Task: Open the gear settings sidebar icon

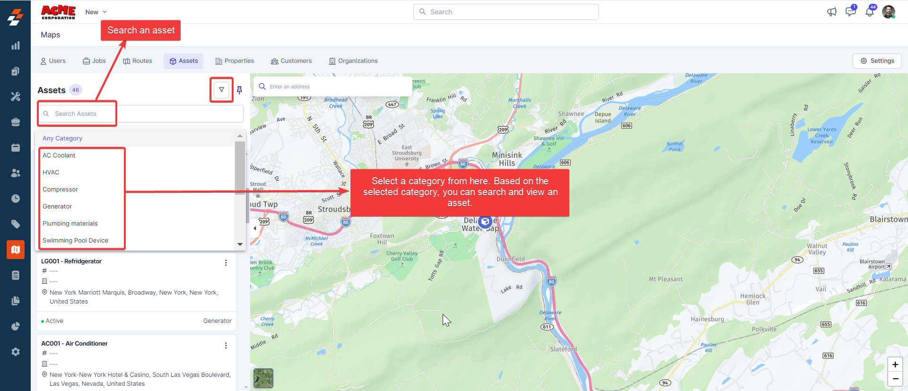Action: pos(16,352)
